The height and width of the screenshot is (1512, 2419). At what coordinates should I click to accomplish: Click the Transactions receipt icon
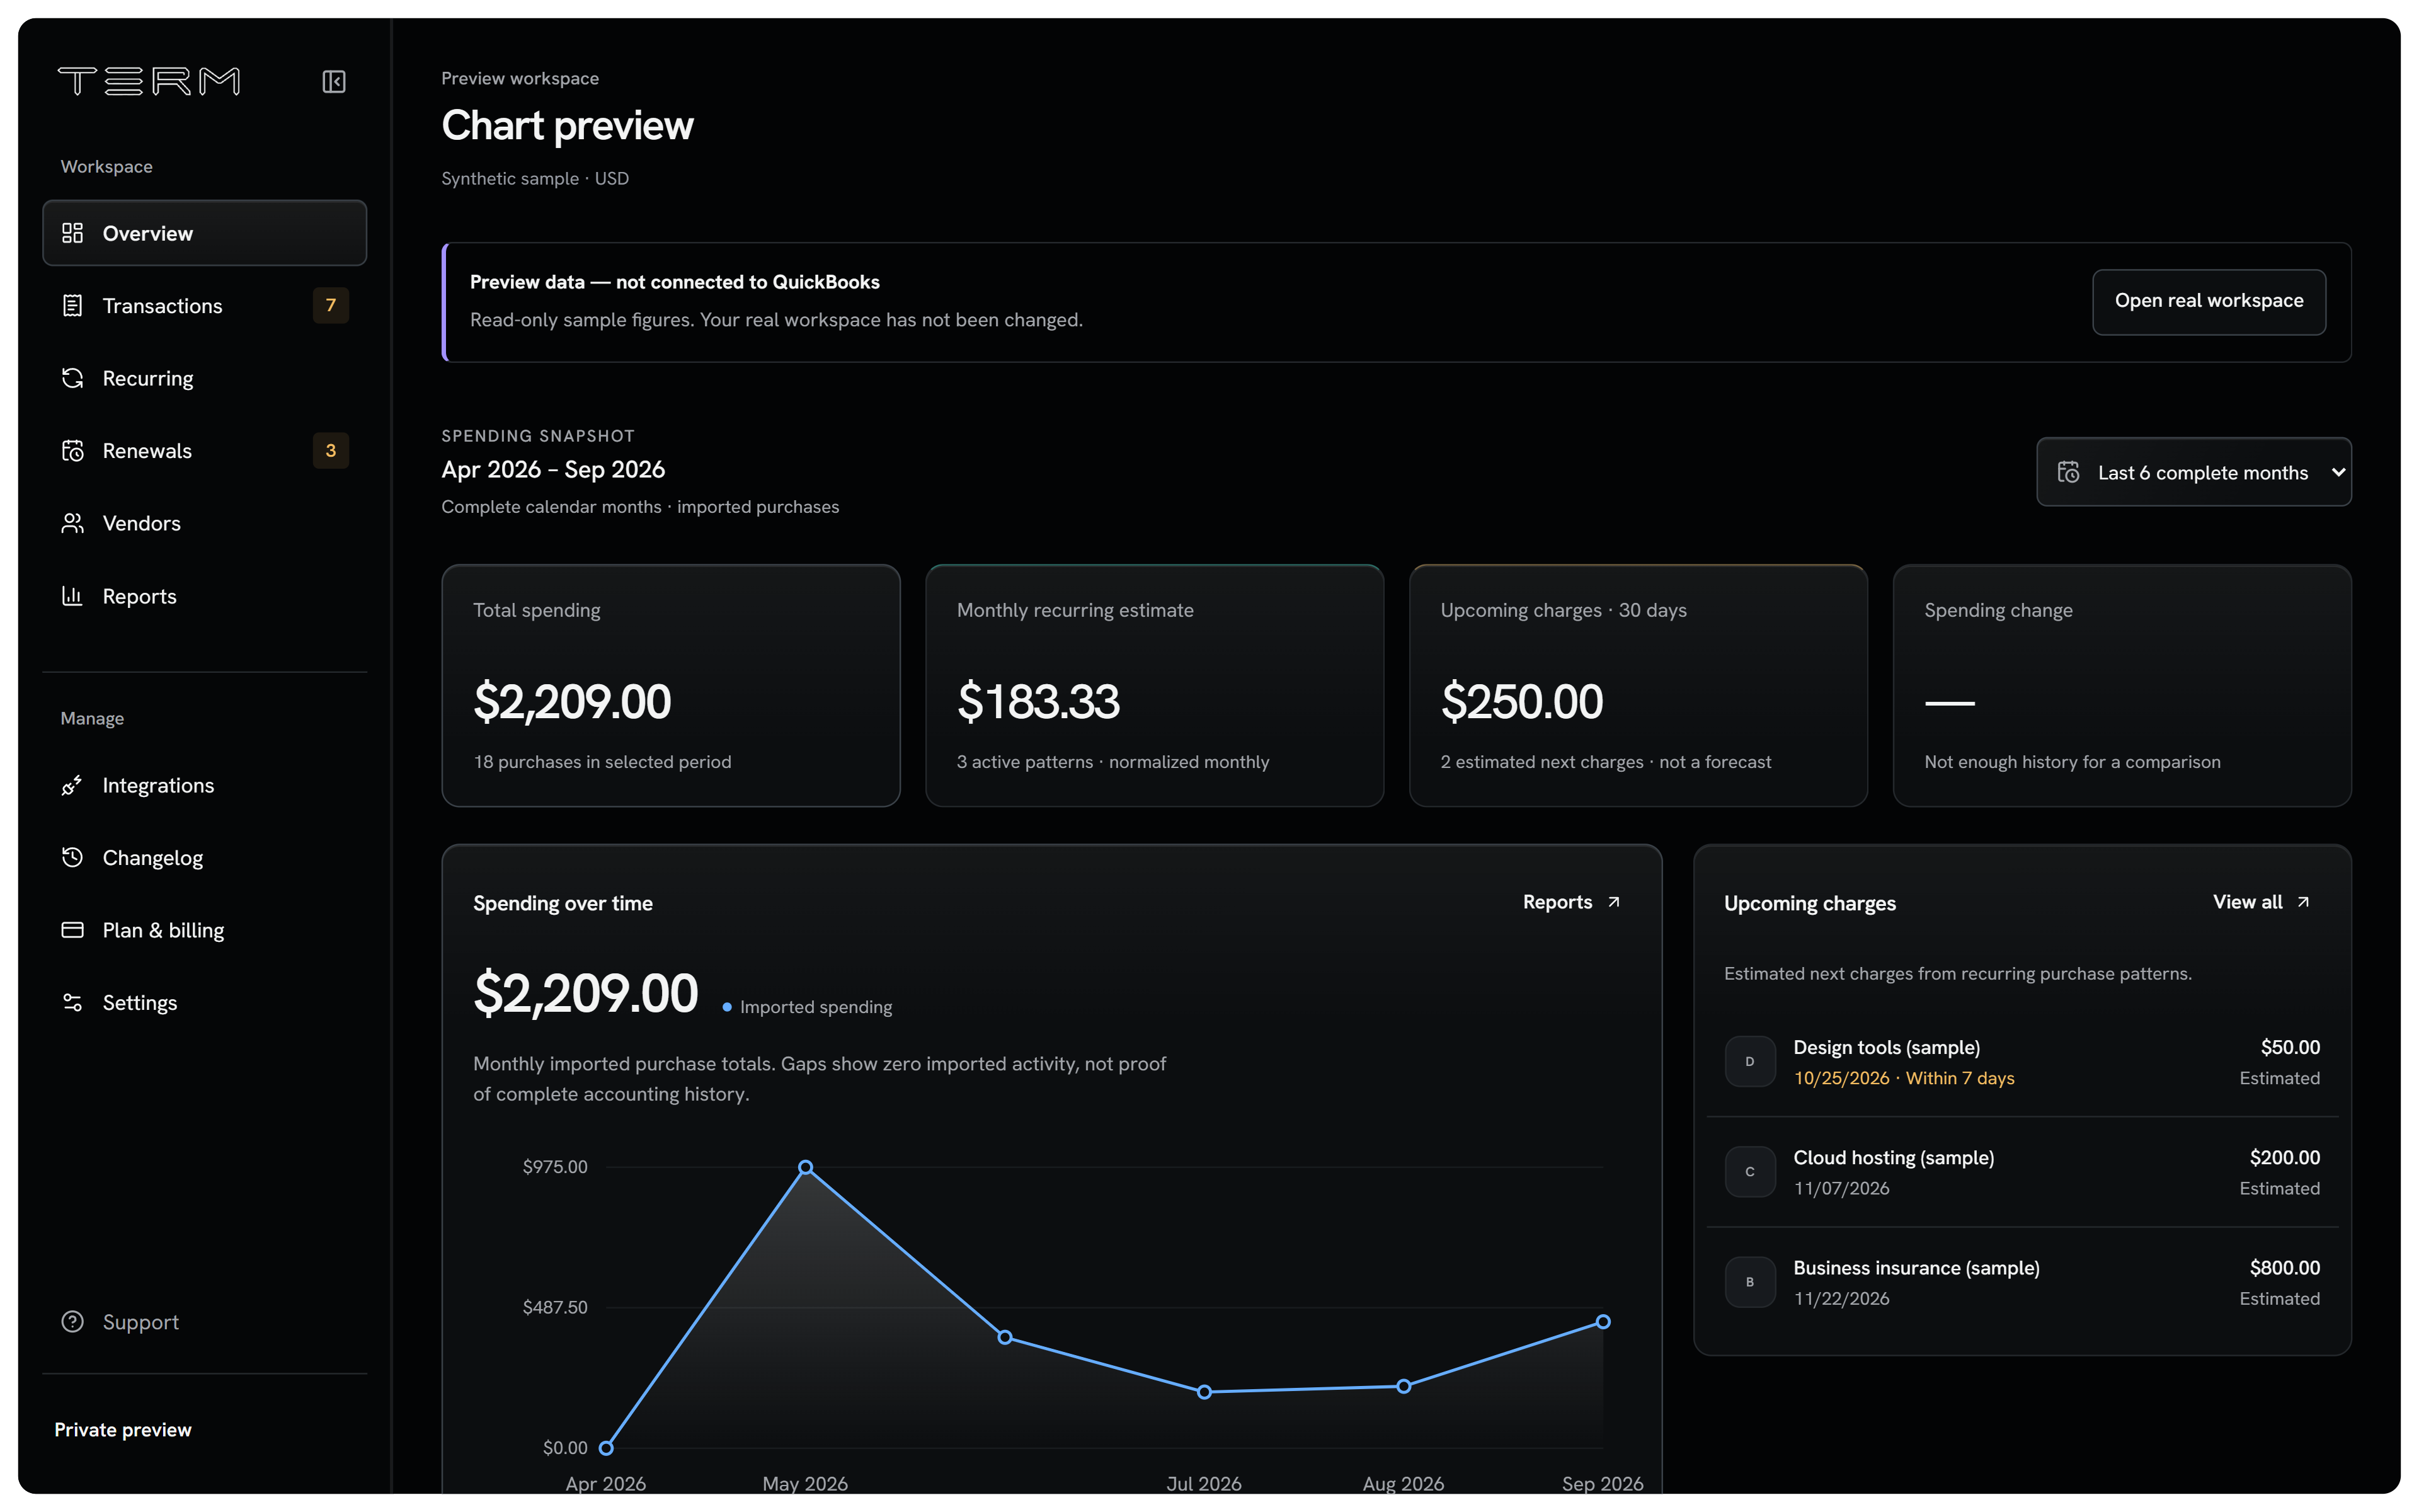click(72, 306)
